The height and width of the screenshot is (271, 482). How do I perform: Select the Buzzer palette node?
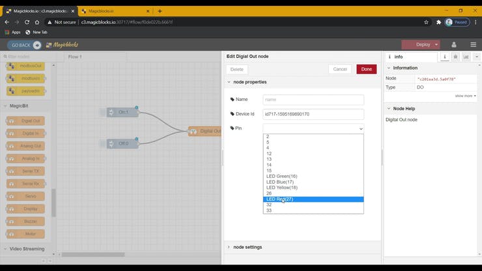(x=26, y=221)
